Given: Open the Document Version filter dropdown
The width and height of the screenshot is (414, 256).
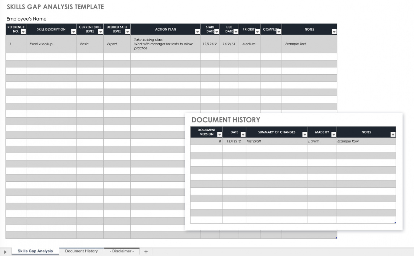Looking at the screenshot, I should 219,134.
